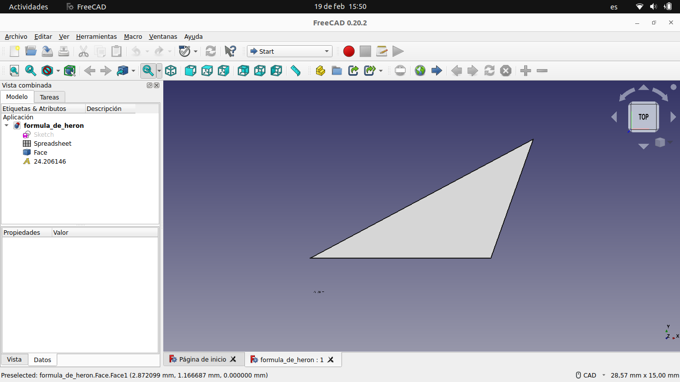This screenshot has height=382, width=680.
Task: Click Actividades in the top bar
Action: coord(28,7)
